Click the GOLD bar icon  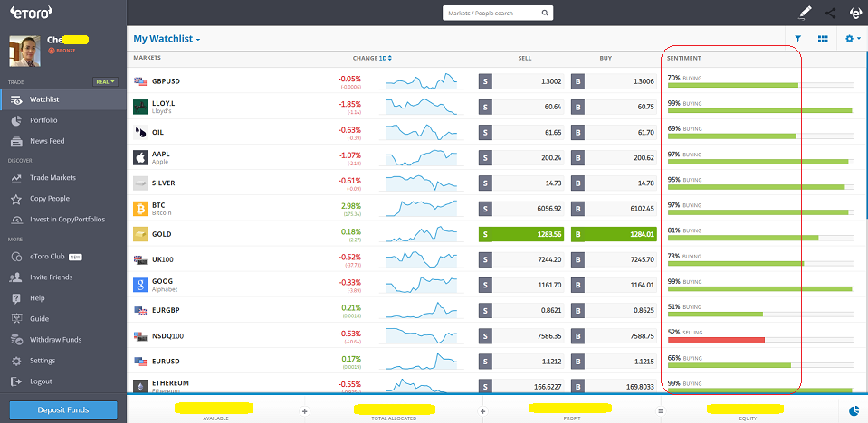[x=140, y=234]
